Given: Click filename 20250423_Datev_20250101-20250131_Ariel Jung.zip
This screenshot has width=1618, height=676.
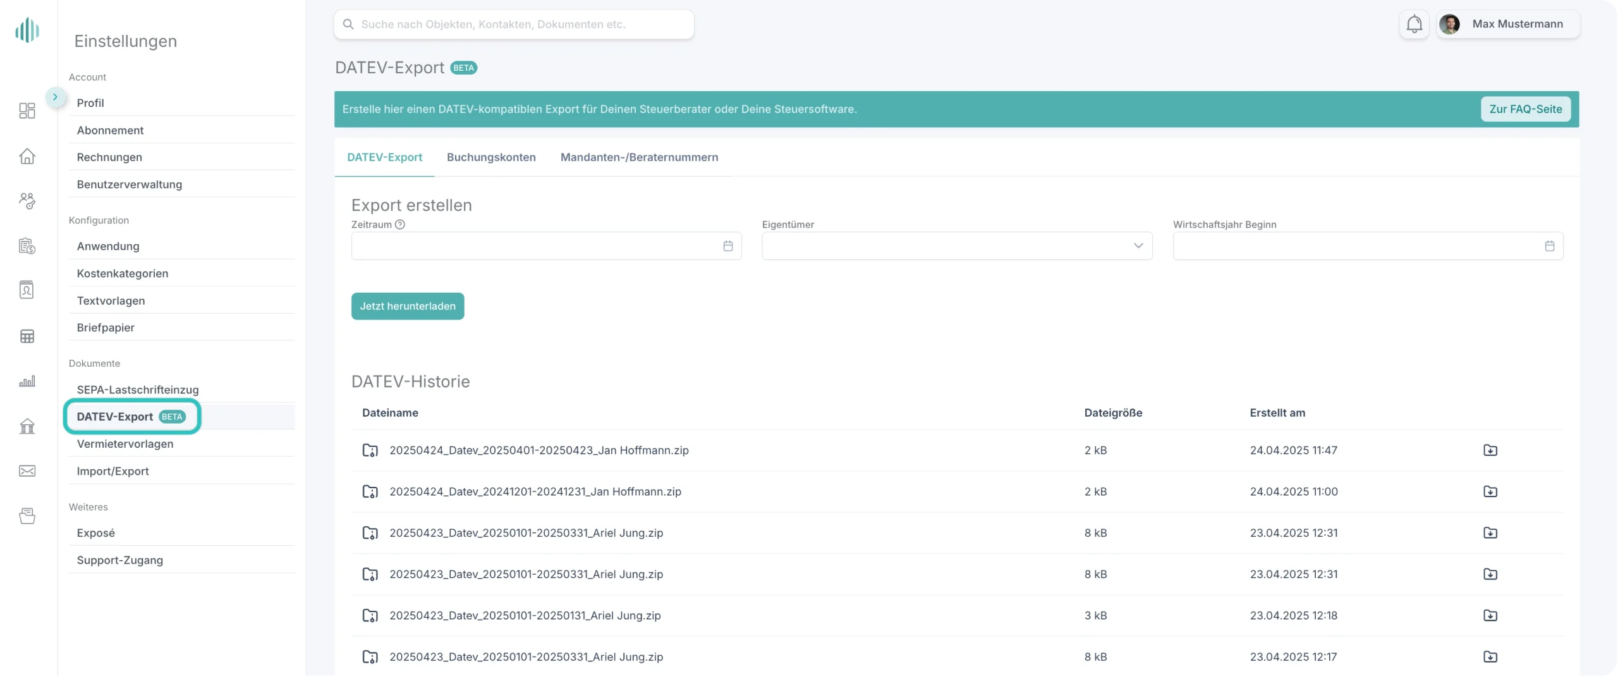Looking at the screenshot, I should pyautogui.click(x=525, y=615).
